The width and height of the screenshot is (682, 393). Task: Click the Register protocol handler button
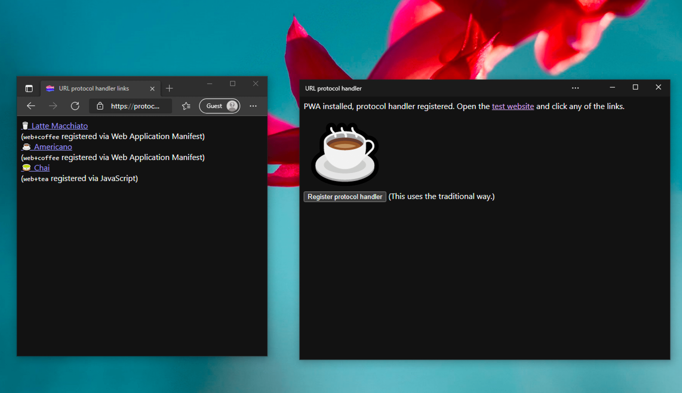pyautogui.click(x=346, y=196)
